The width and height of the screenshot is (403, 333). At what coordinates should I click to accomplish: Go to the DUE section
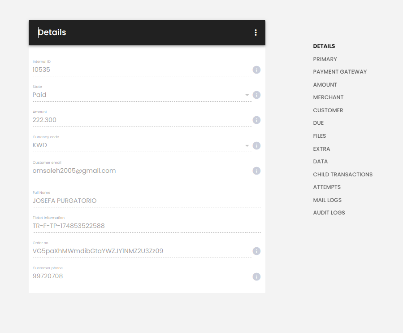318,123
